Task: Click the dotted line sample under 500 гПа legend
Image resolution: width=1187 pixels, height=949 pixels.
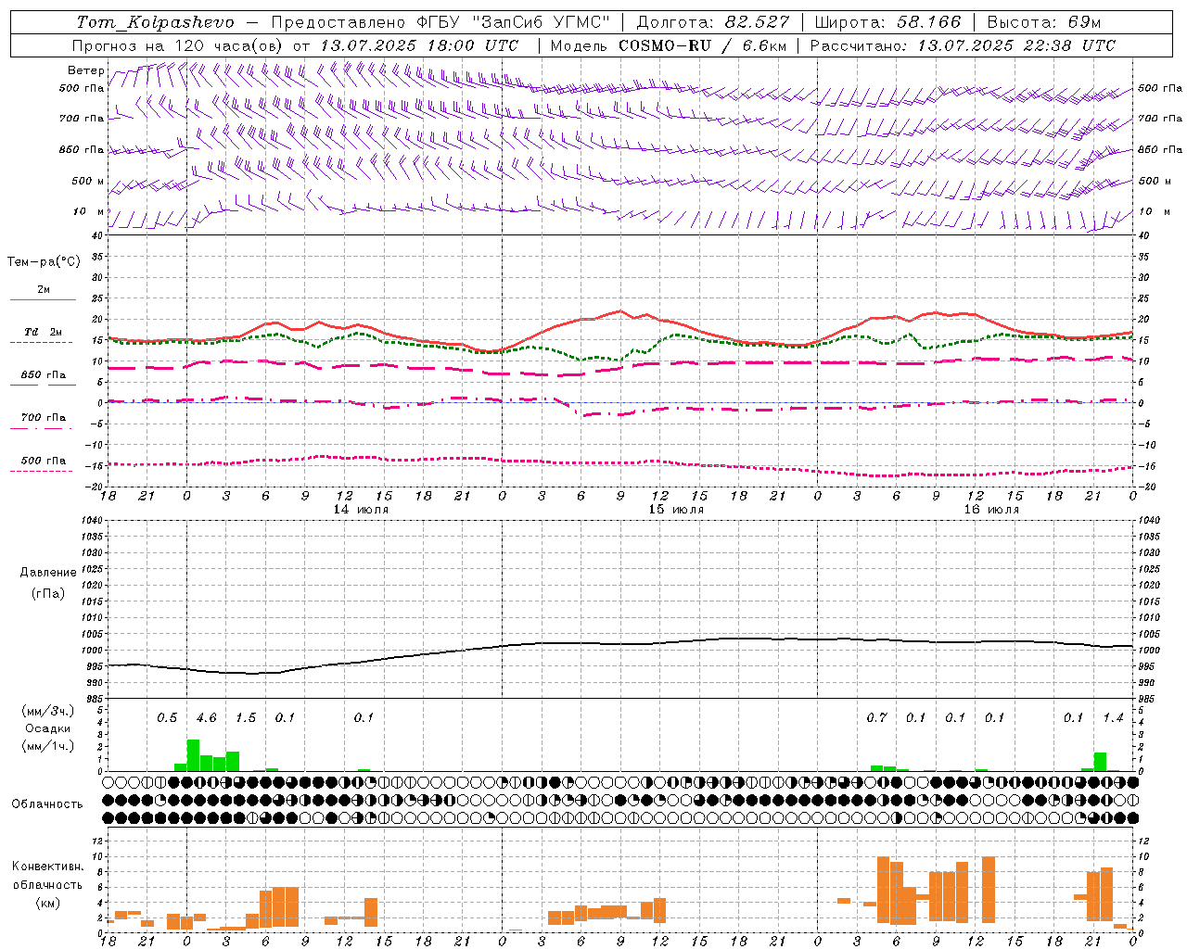Action: [x=43, y=471]
